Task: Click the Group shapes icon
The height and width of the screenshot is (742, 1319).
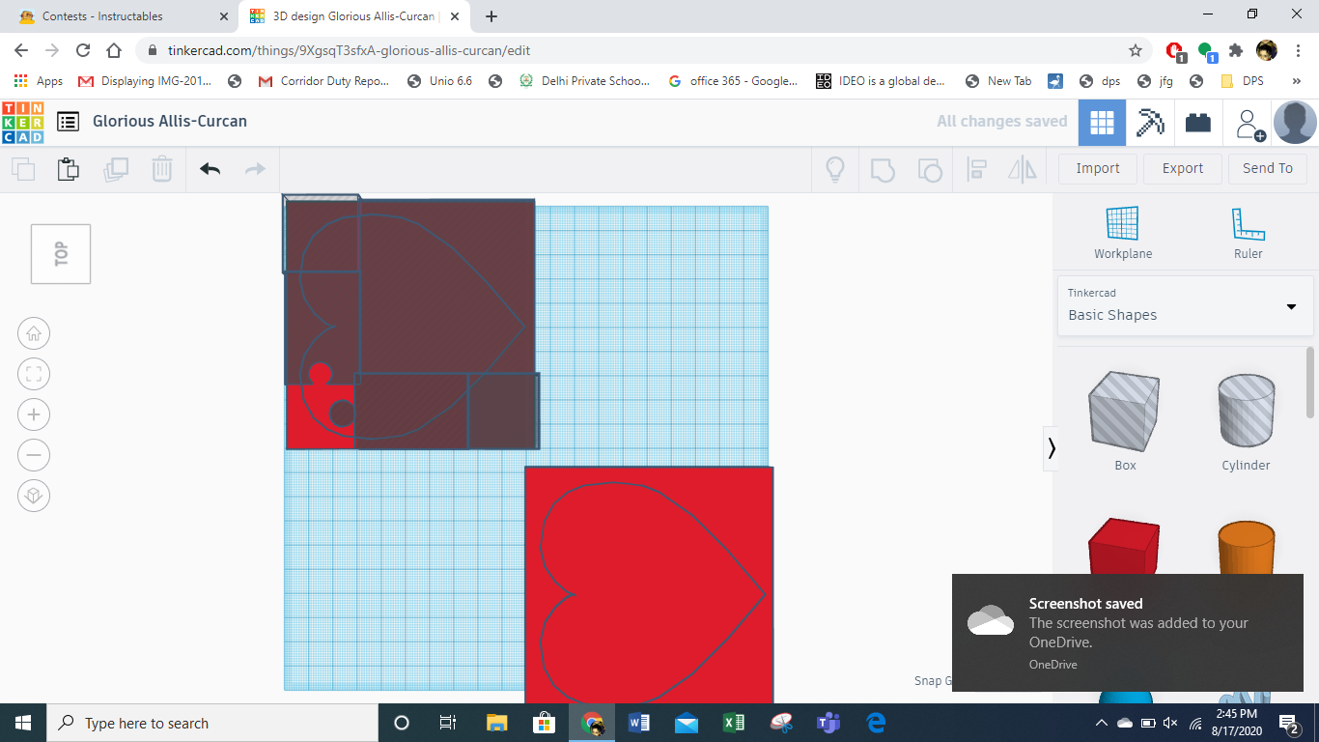Action: pyautogui.click(x=883, y=170)
